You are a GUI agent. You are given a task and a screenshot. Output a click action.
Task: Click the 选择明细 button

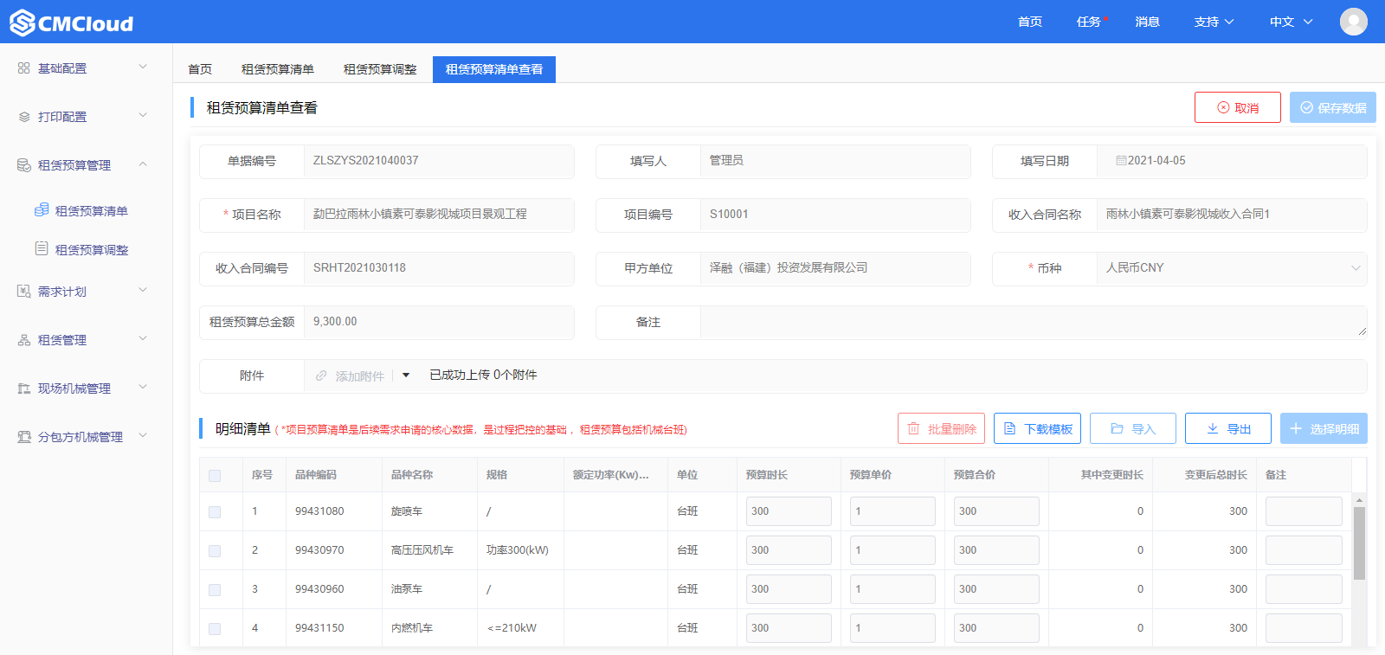(1324, 428)
